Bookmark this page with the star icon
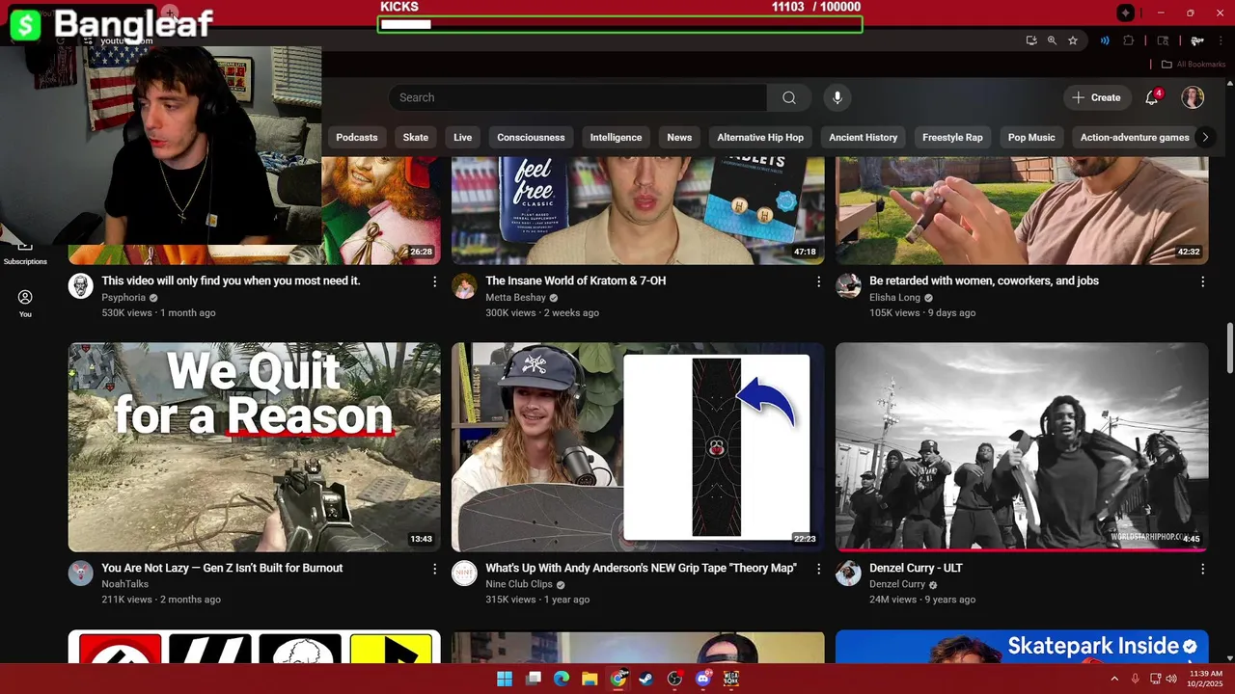The width and height of the screenshot is (1235, 694). click(x=1073, y=40)
